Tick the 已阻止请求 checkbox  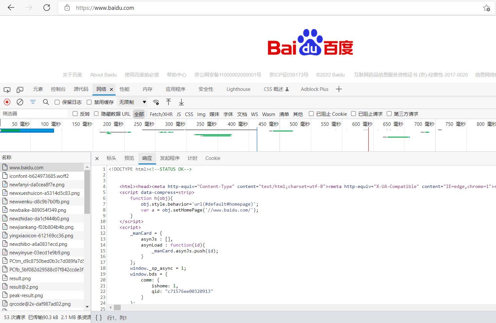point(353,114)
